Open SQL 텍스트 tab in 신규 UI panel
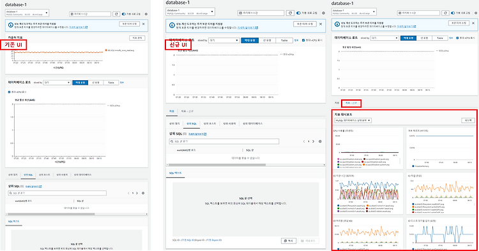Viewport: 479px width, 251px height. [x=176, y=173]
